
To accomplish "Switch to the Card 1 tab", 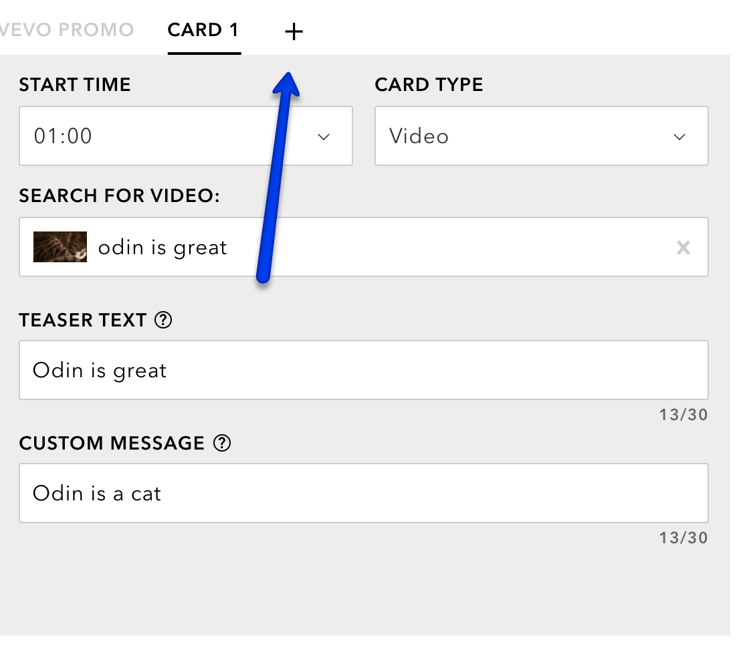I will tap(203, 31).
